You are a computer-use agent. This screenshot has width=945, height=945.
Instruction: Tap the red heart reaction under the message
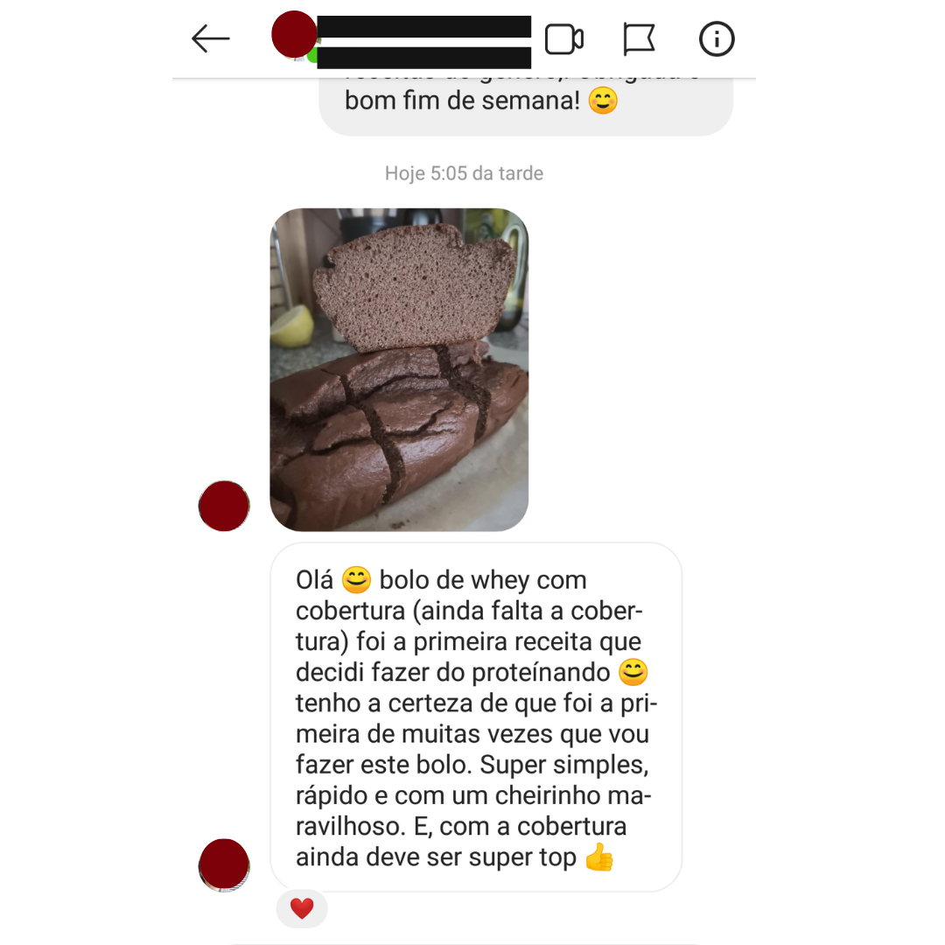pos(302,908)
